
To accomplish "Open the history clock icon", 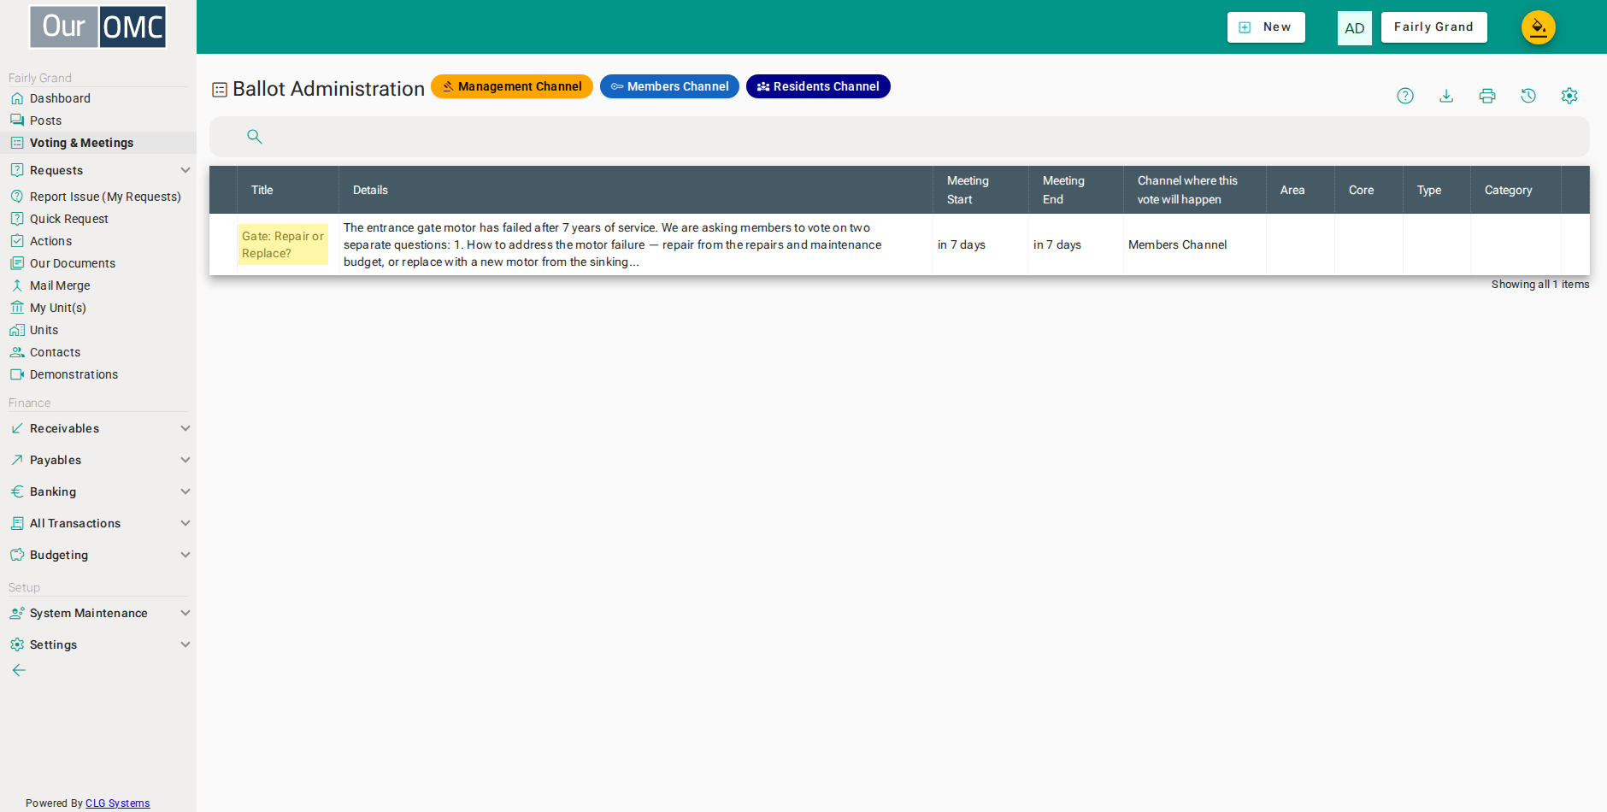I will click(1528, 96).
